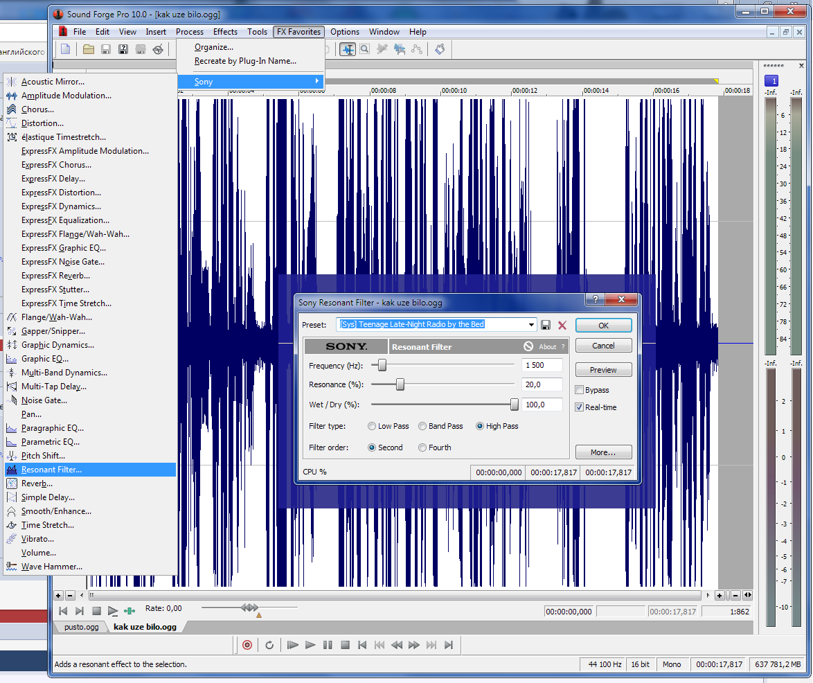Click the data window Stop button
This screenshot has width=813, height=683.
click(96, 612)
